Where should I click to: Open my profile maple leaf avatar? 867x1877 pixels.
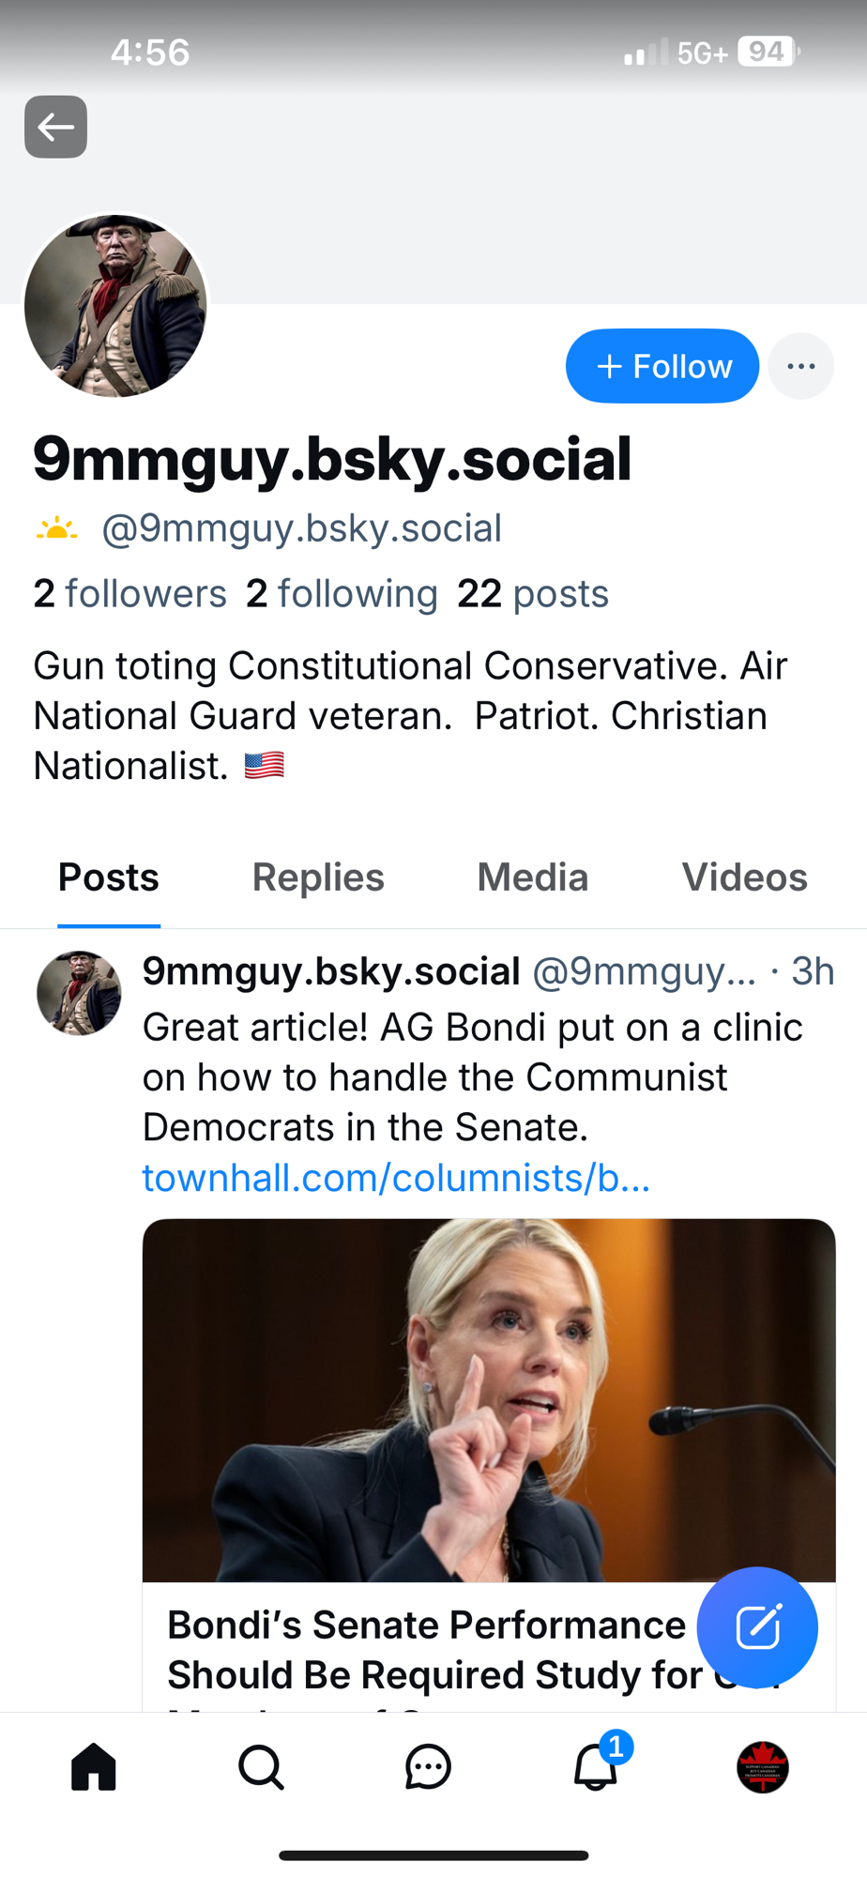(762, 1768)
